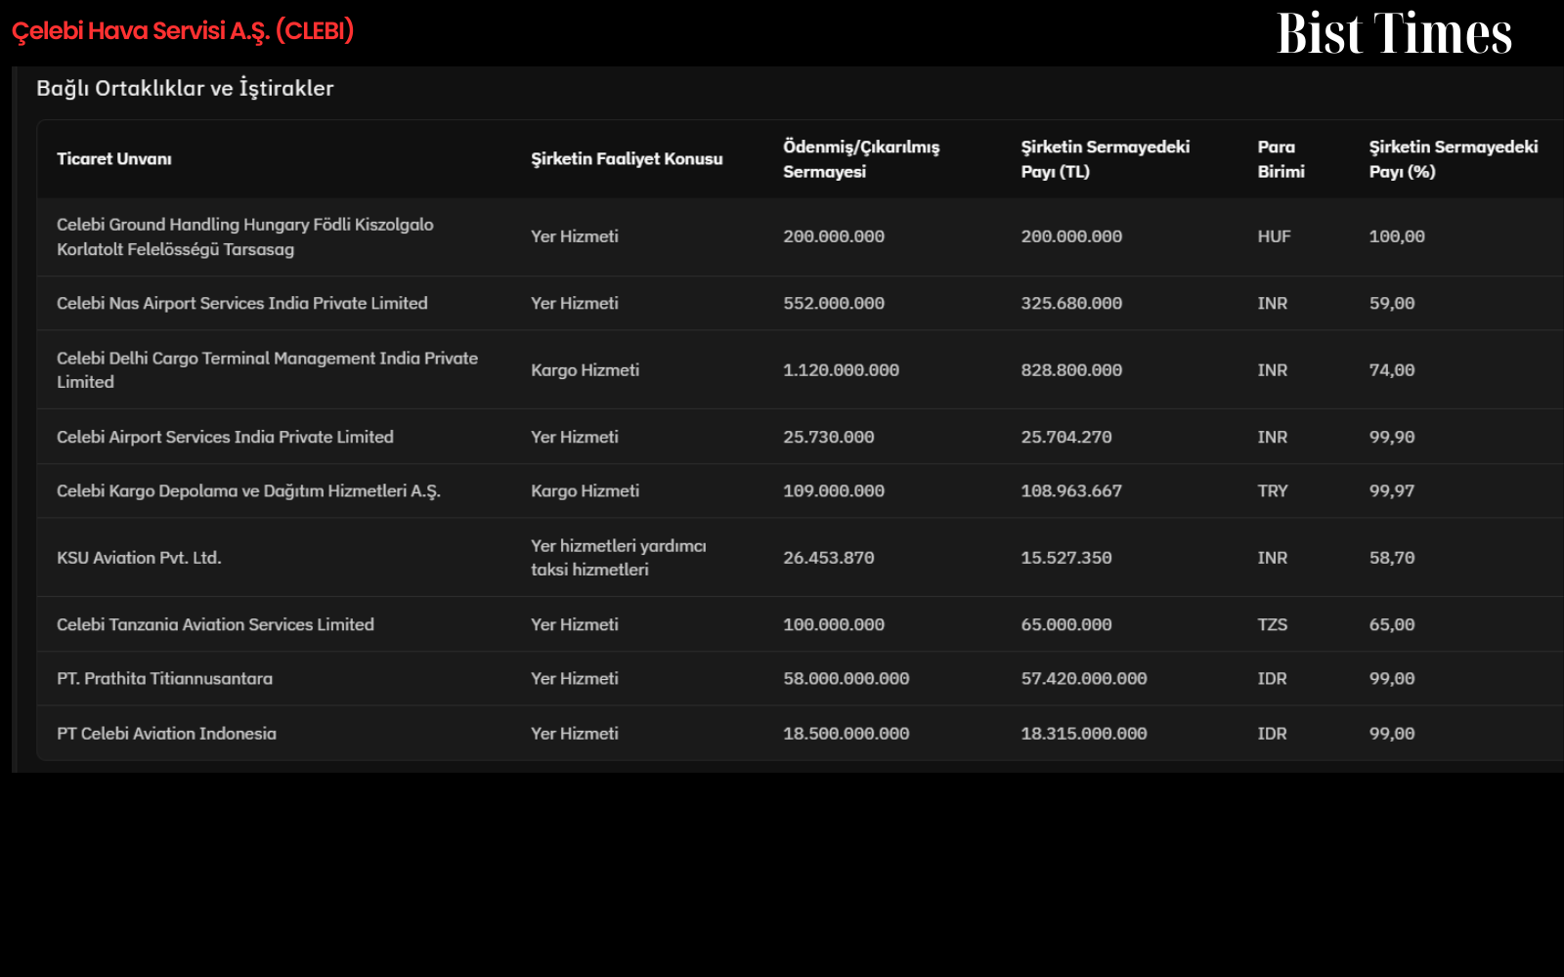Viewport: 1564px width, 977px height.
Task: Click the 325.680.000 share value
Action: tap(1071, 304)
